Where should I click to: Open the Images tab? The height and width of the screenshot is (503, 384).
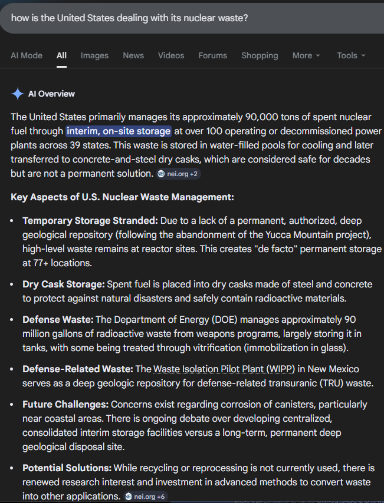point(94,55)
